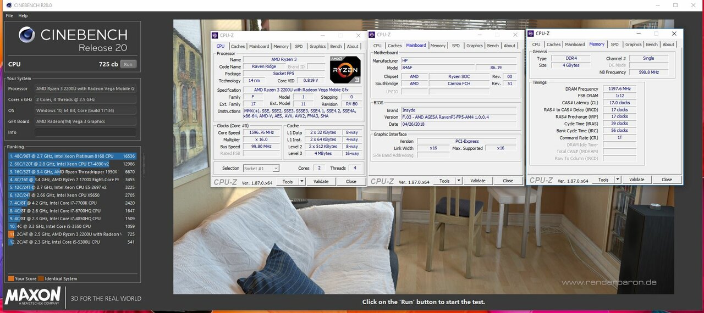704x313 pixels.
Task: Click Close button in Processor CPU-Z window
Action: (x=351, y=181)
